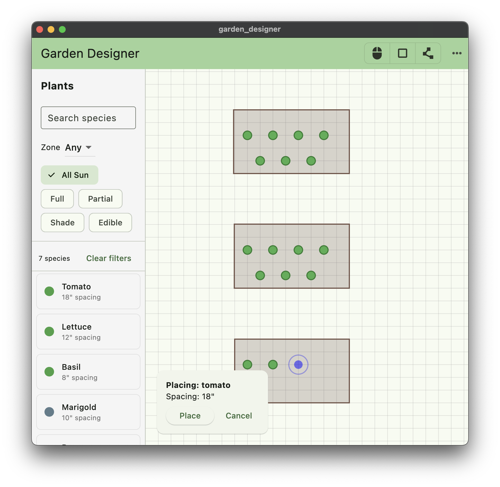The image size is (500, 487).
Task: Cancel the tomato placement
Action: coord(239,416)
